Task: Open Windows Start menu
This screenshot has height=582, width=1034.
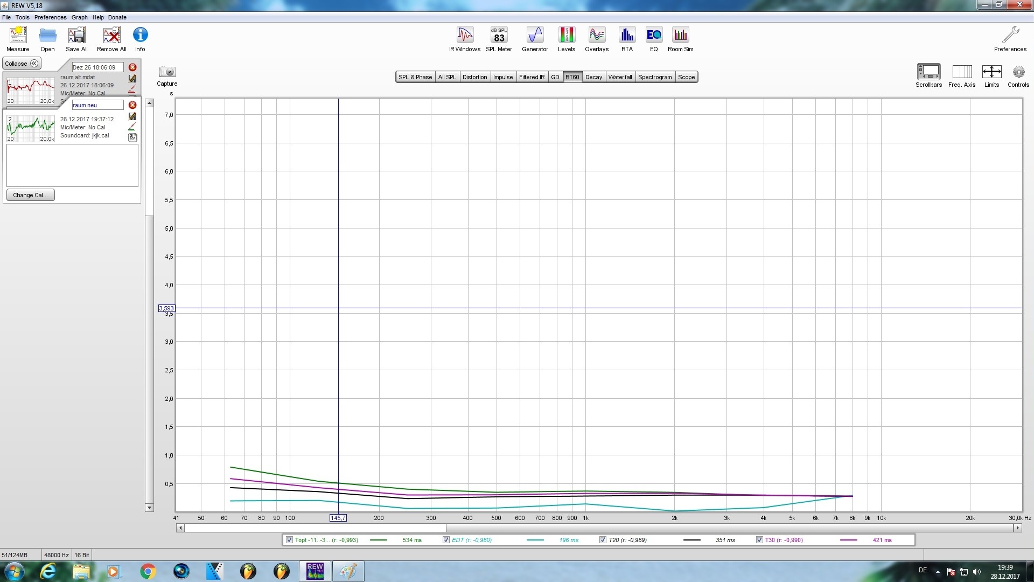Action: point(15,571)
